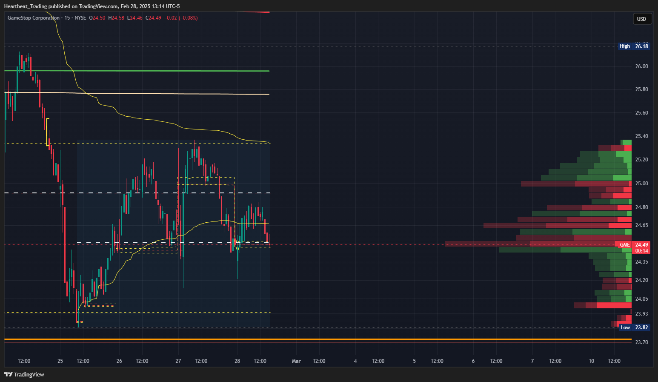The width and height of the screenshot is (658, 382).
Task: Select the orange horizontal line near 23.70
Action: click(318, 339)
